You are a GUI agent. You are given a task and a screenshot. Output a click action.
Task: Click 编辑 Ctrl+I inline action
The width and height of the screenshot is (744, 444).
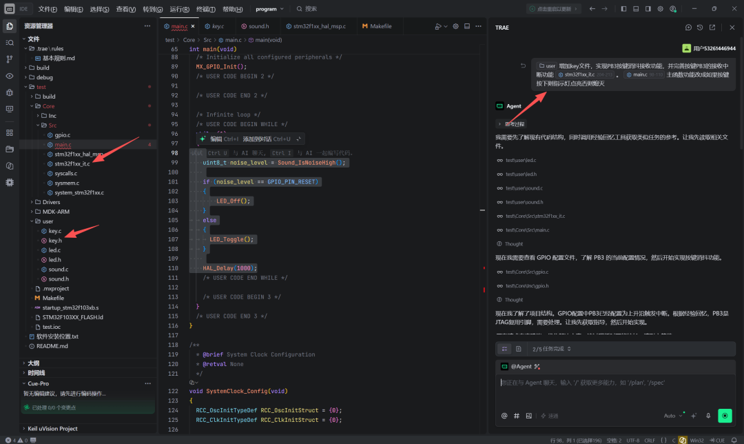225,139
